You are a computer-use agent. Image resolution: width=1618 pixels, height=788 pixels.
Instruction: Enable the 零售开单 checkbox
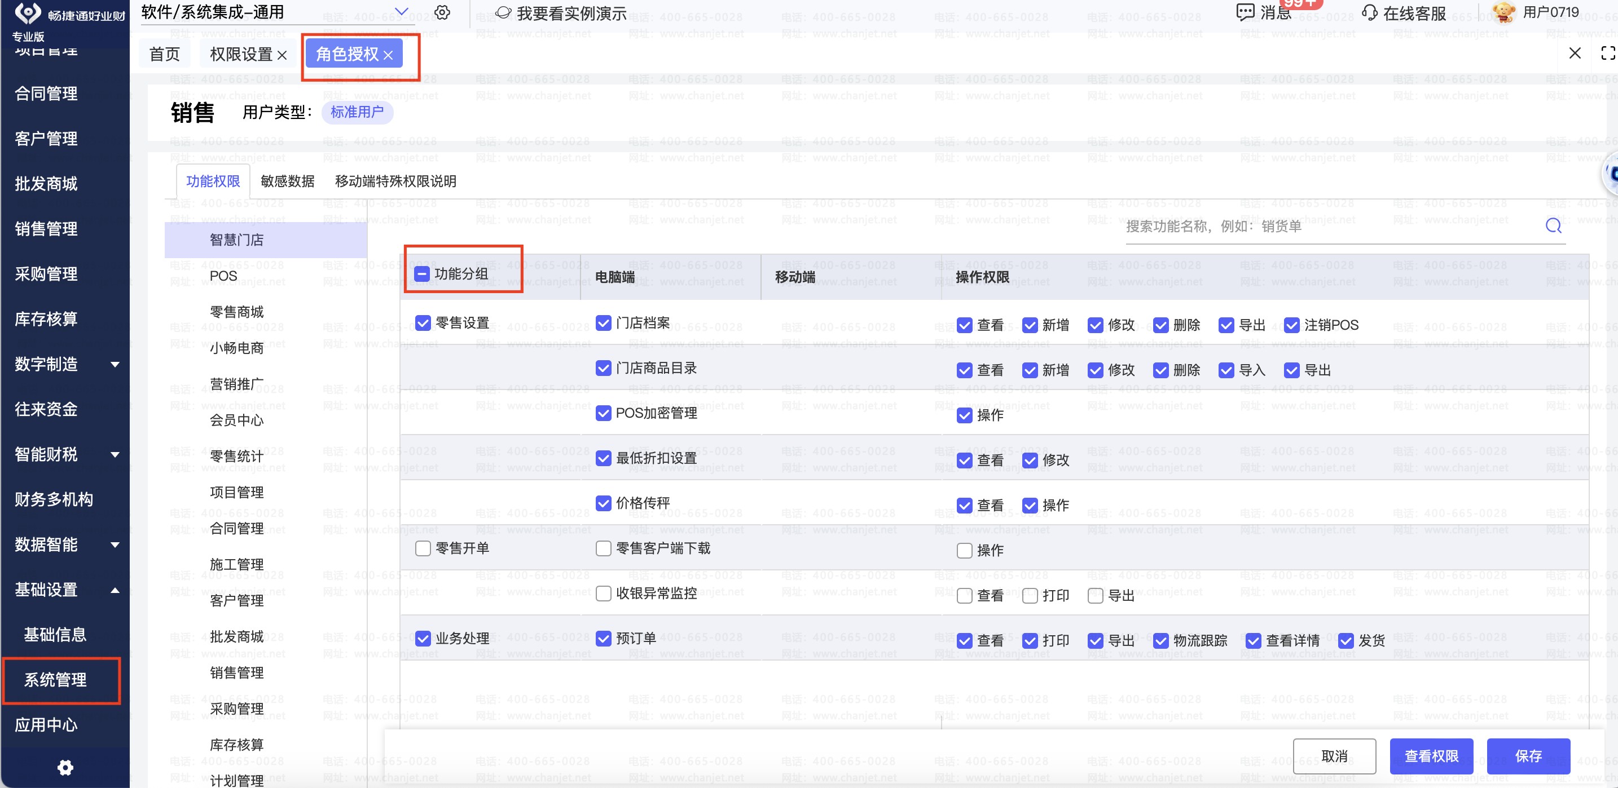click(423, 548)
